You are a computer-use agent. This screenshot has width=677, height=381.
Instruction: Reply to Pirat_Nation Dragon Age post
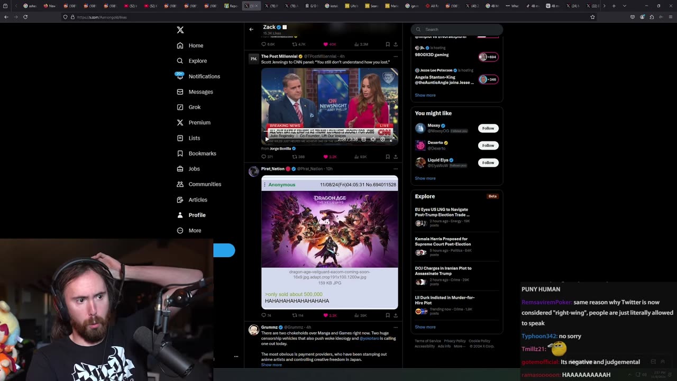click(x=267, y=315)
